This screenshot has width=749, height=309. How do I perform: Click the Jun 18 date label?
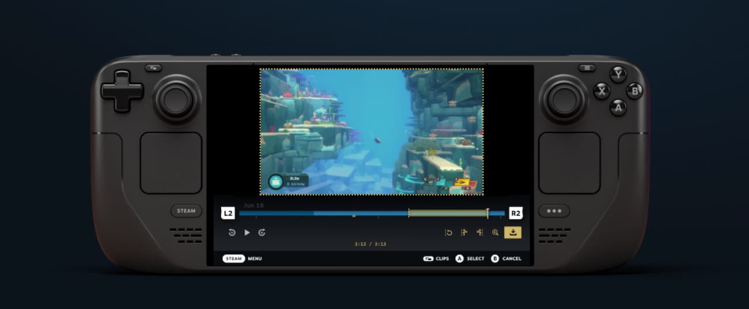254,205
